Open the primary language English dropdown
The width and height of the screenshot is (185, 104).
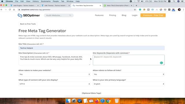(129, 84)
